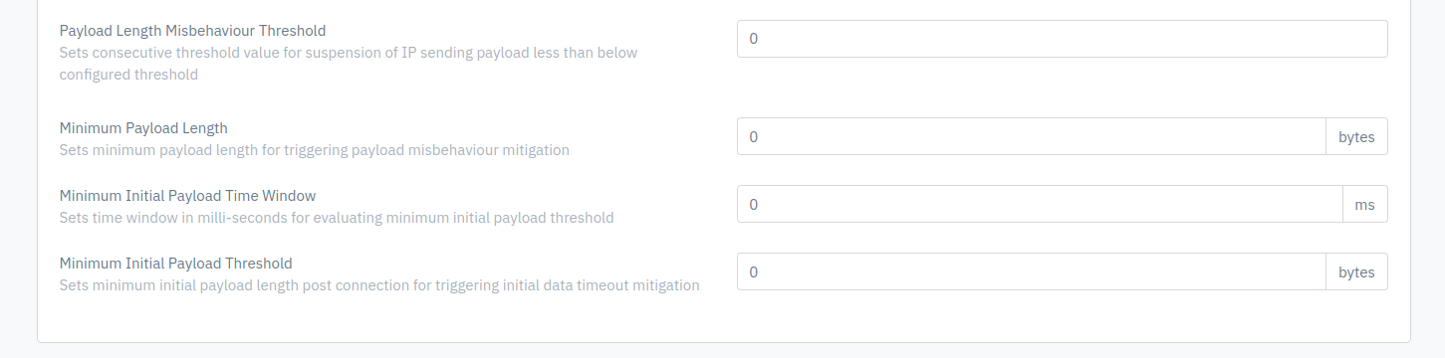Click the bytes unit beside Minimum Initial Payload Threshold
Image resolution: width=1445 pixels, height=358 pixels.
point(1356,271)
